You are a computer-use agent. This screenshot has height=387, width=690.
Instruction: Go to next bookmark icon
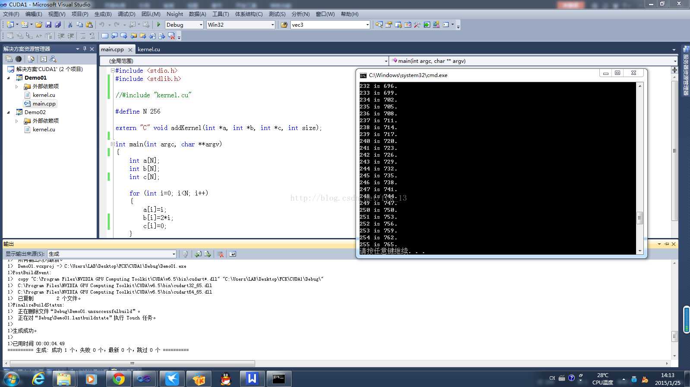coord(124,36)
